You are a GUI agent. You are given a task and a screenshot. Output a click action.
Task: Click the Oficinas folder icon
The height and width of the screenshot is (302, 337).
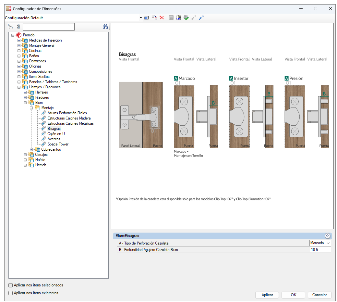tap(25, 66)
